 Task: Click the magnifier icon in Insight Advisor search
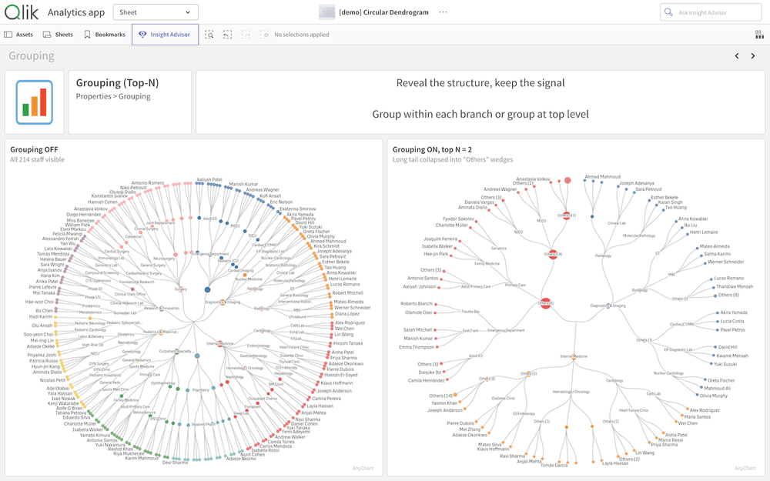[x=668, y=12]
